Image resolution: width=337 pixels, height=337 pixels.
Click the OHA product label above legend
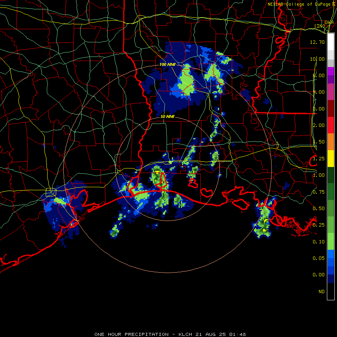point(329,22)
